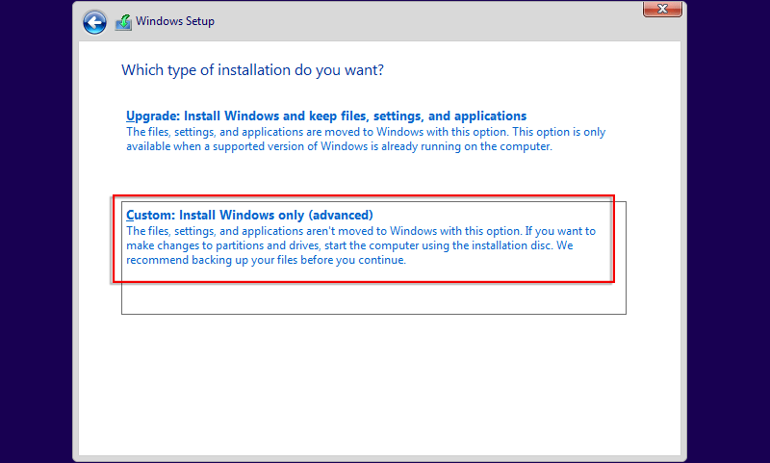The image size is (770, 463).
Task: Click the Upgrade option description paragraph
Action: 366,139
